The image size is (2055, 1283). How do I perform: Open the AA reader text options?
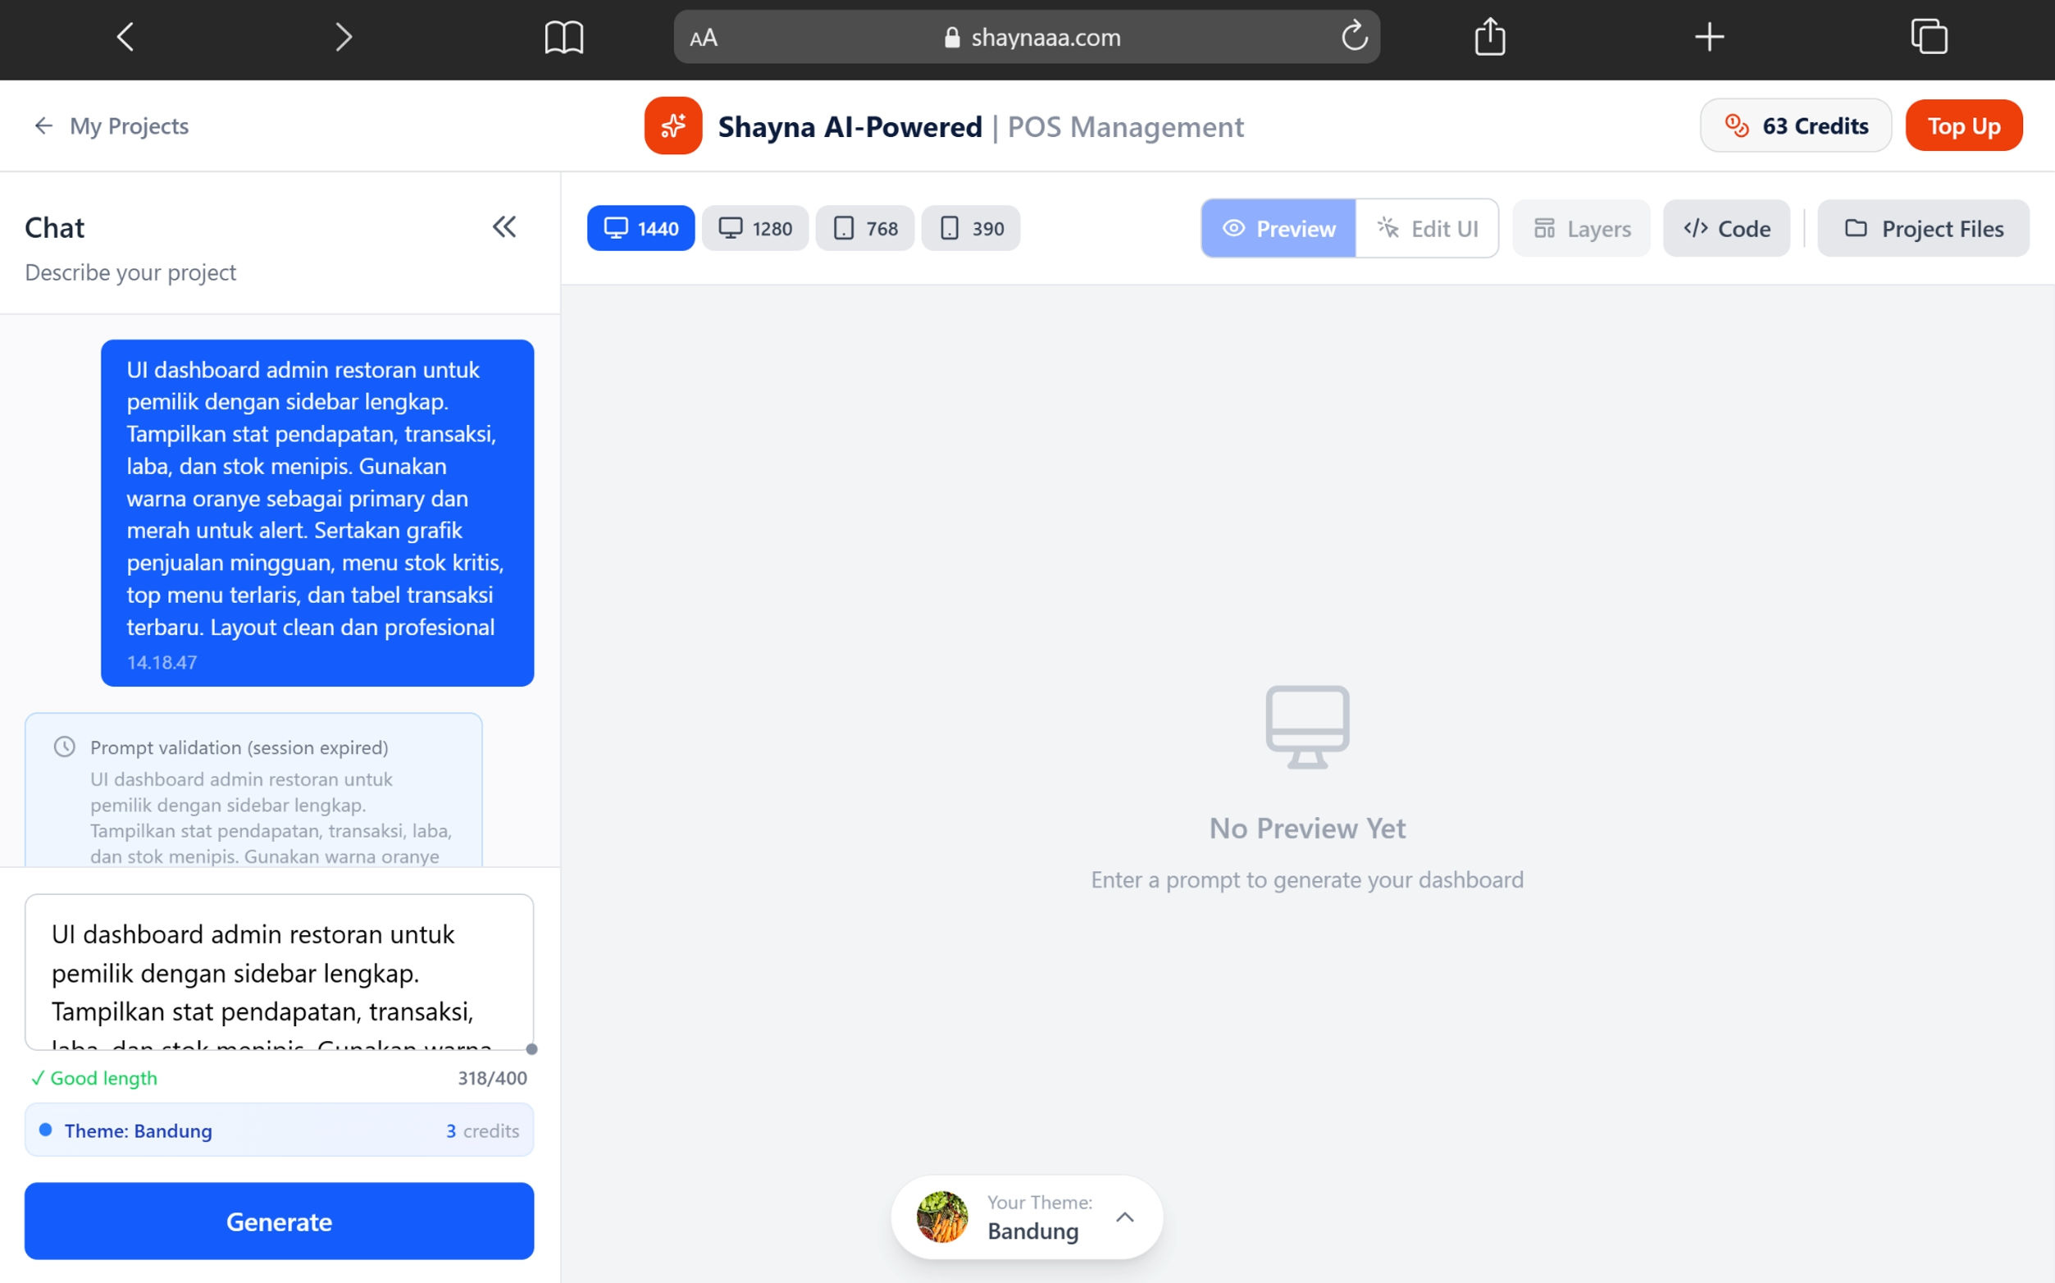tap(703, 38)
